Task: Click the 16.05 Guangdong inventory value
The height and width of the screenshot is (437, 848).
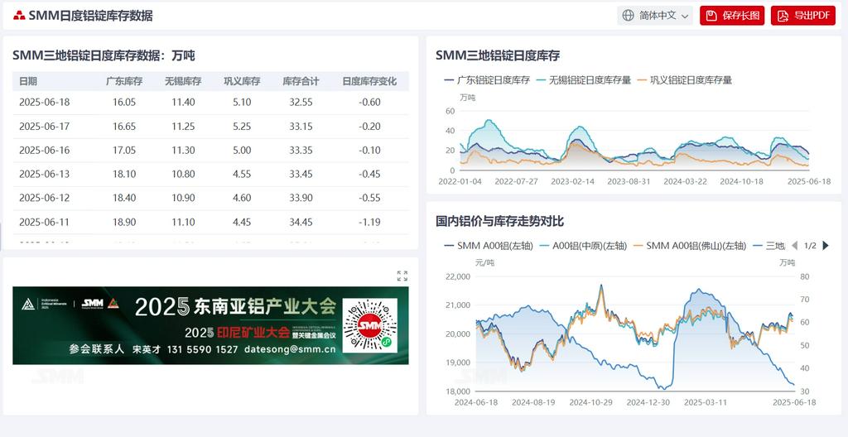Action: (124, 103)
